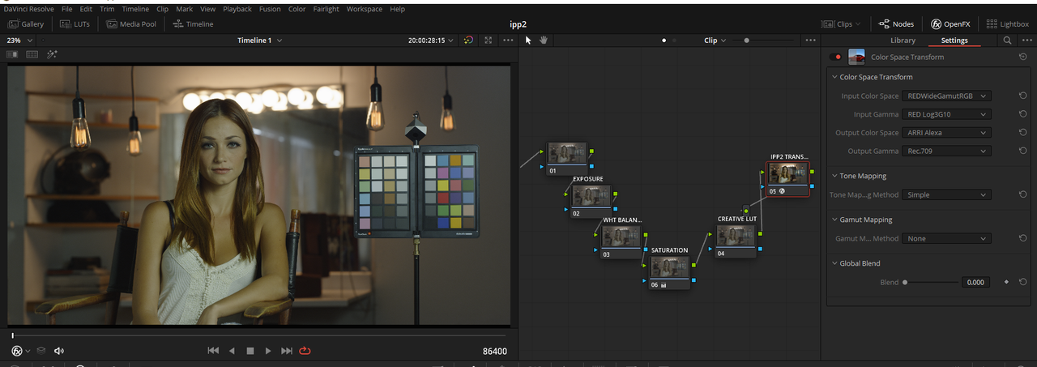Image resolution: width=1037 pixels, height=367 pixels.
Task: Mute the viewer audio speaker
Action: coord(59,351)
